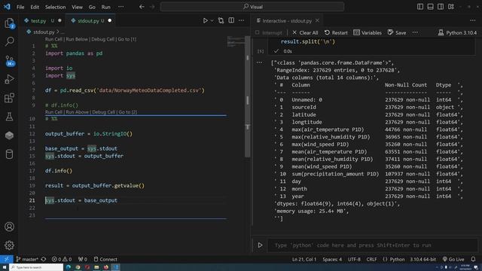
Task: Open more editor actions for stdout.py
Action: click(x=241, y=20)
